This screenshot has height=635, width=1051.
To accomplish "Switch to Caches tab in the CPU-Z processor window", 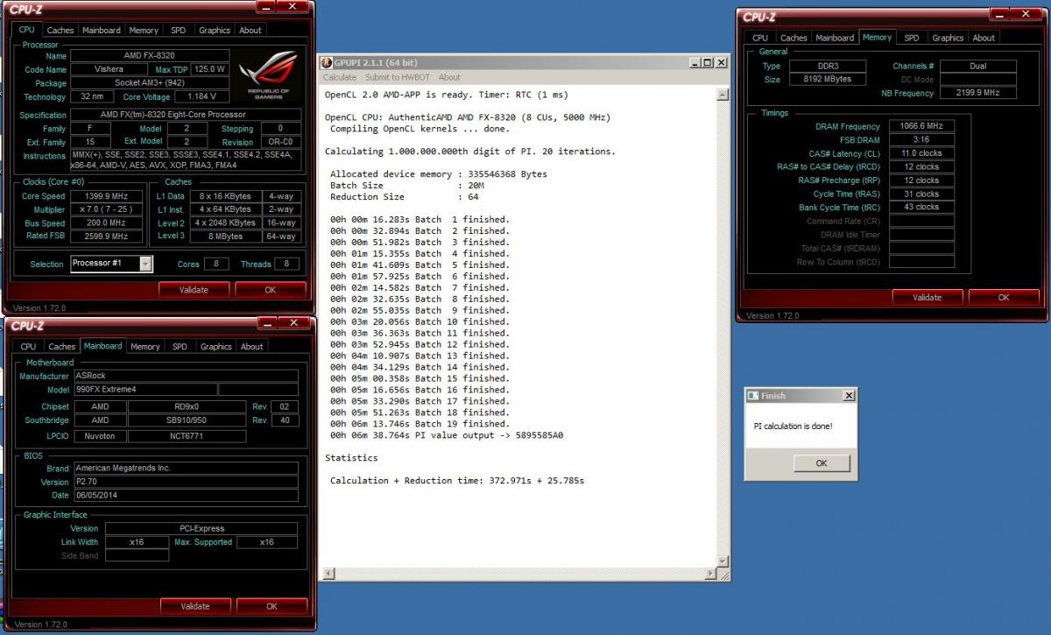I will [x=60, y=30].
